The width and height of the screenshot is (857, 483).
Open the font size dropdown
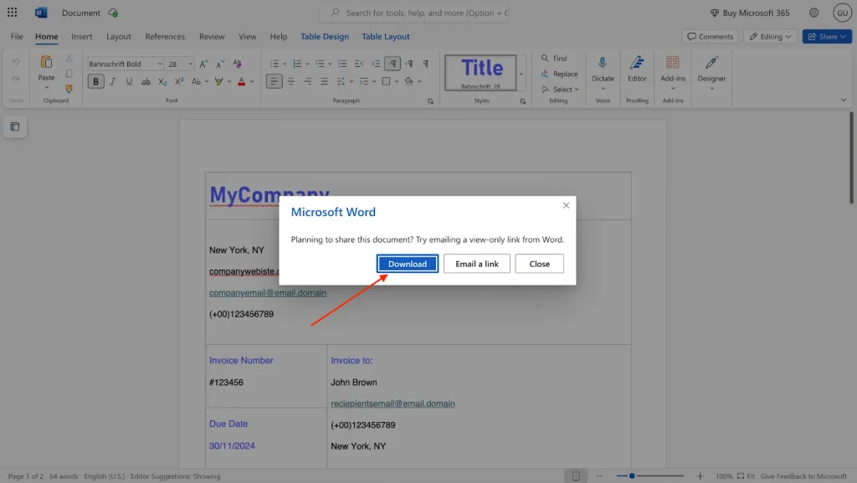pyautogui.click(x=190, y=63)
